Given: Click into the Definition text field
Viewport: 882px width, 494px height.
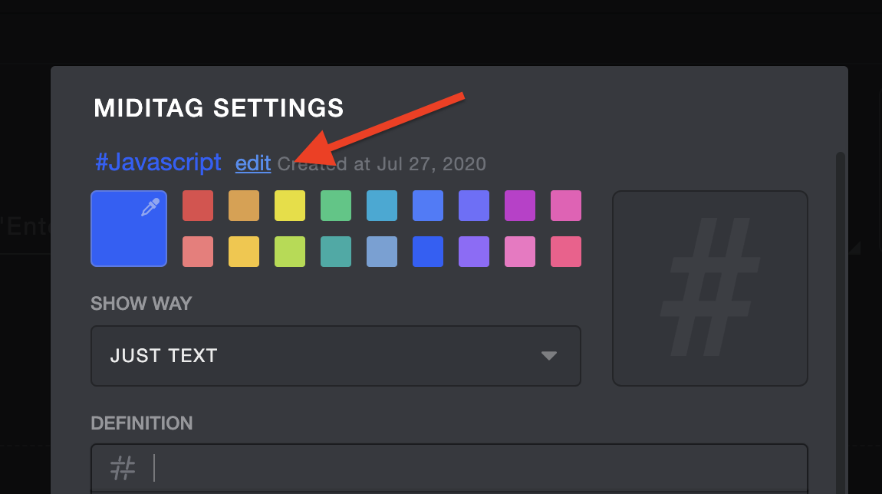Looking at the screenshot, I should (x=476, y=467).
